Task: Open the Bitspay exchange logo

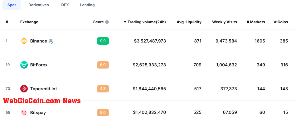Action: [x=24, y=112]
